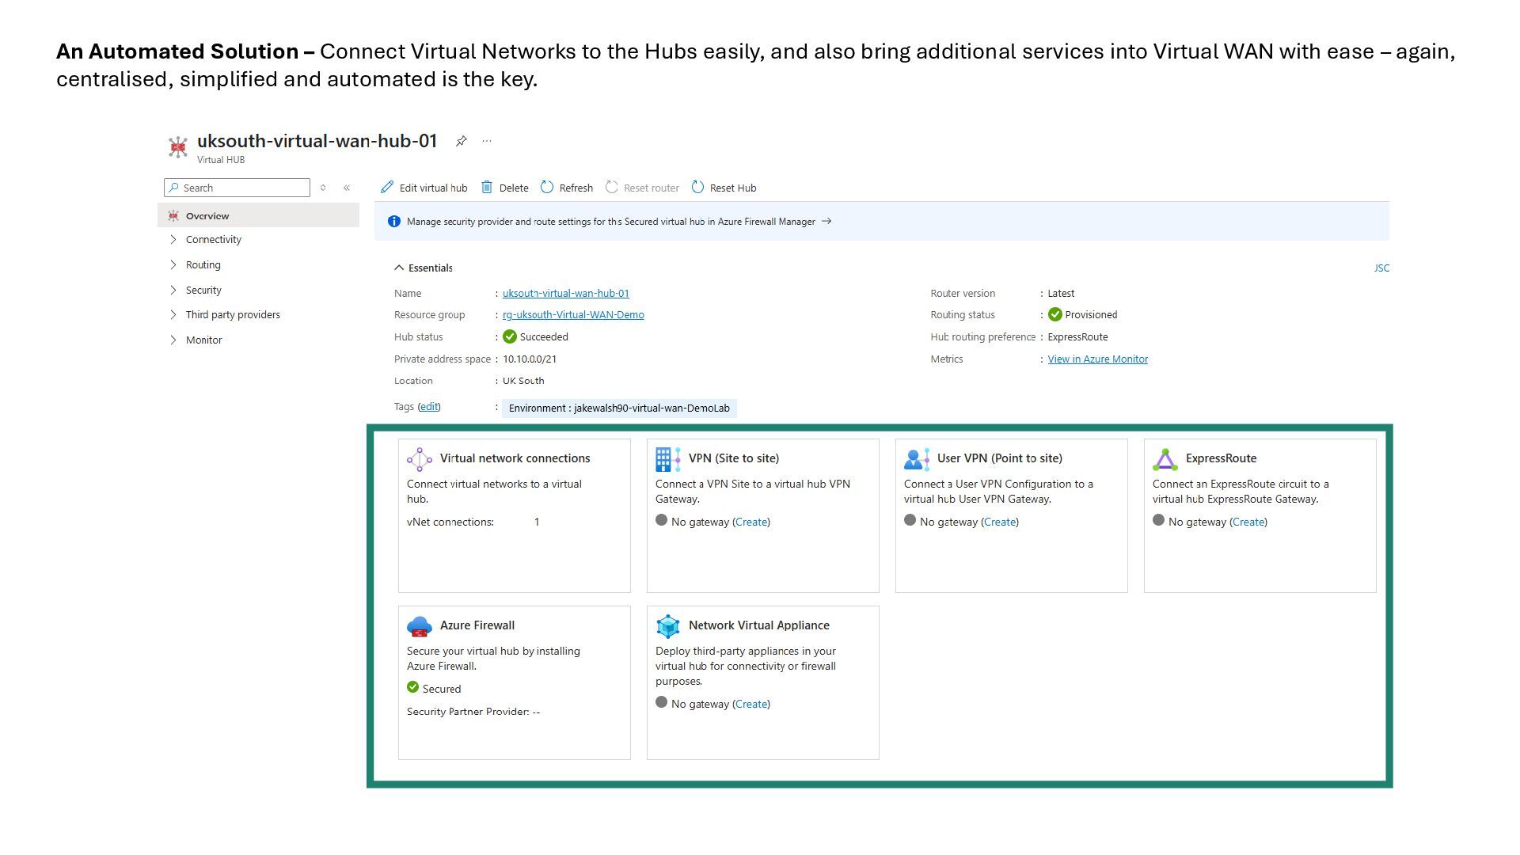Viewport: 1520px width, 855px height.
Task: Click the Virtual network connections tile icon
Action: point(420,459)
